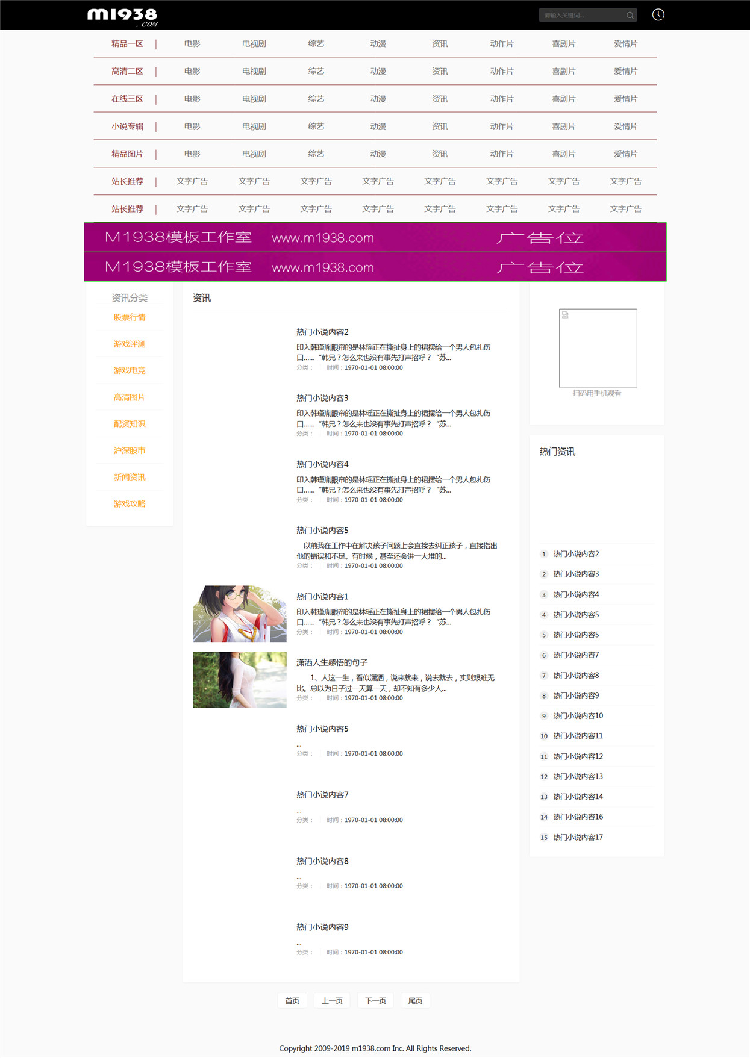Click 高清二区 section label

click(127, 71)
